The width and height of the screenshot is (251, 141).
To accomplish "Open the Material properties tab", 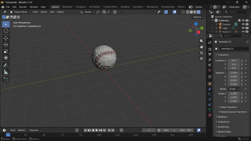I will [x=210, y=115].
